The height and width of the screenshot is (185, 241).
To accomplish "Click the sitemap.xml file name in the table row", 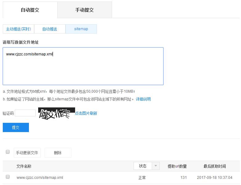I will [x=40, y=178].
